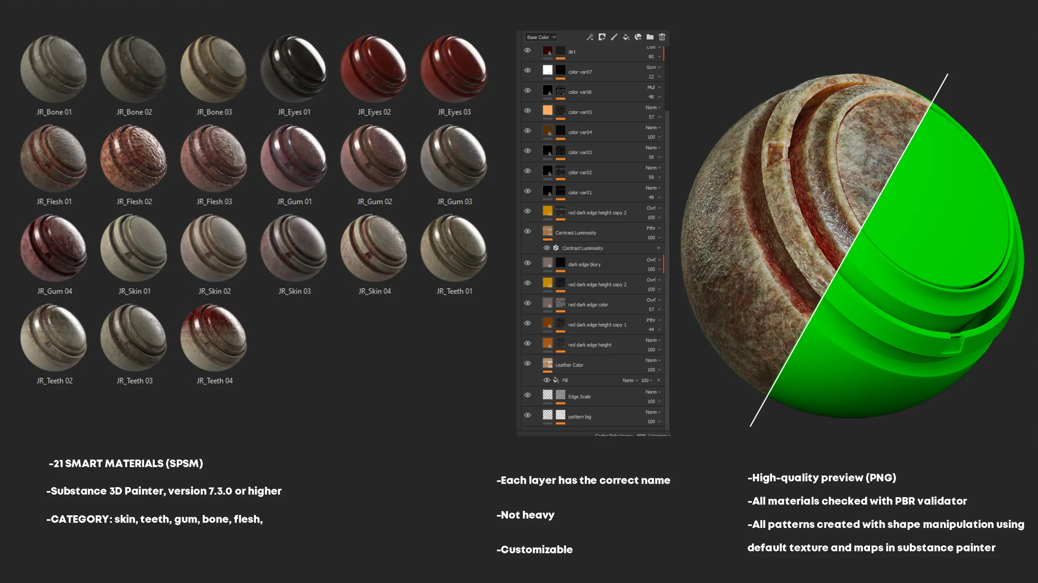
Task: Open the Base Color channel dropdown
Action: click(540, 37)
